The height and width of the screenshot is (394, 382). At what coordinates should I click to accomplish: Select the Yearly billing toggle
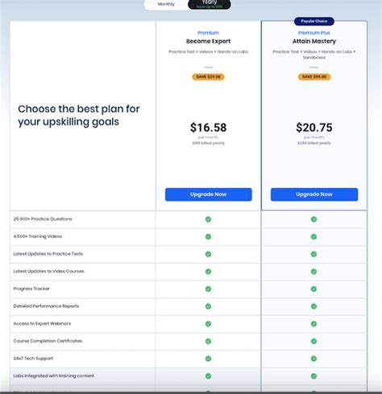click(x=210, y=4)
